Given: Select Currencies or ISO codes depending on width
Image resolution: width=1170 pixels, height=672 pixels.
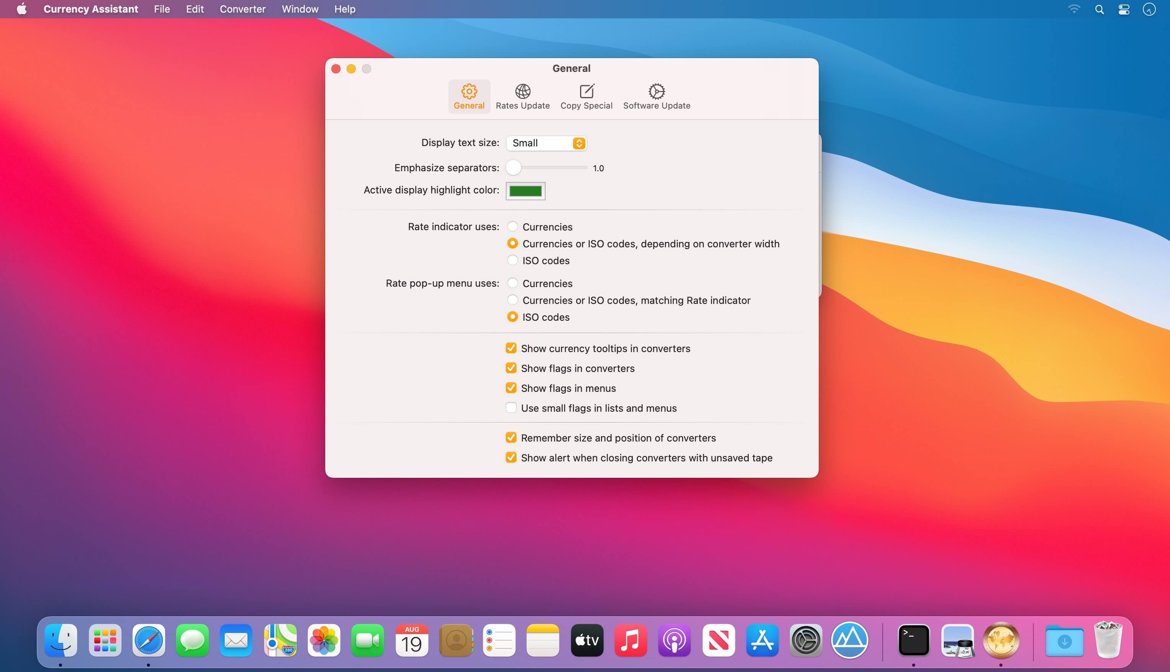Looking at the screenshot, I should tap(512, 243).
